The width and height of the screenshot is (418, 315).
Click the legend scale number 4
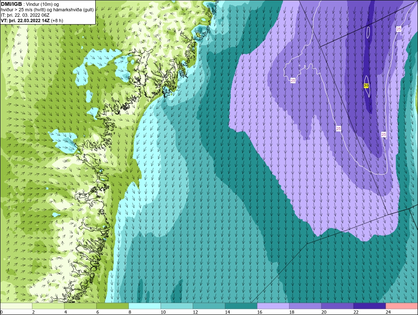66,312
